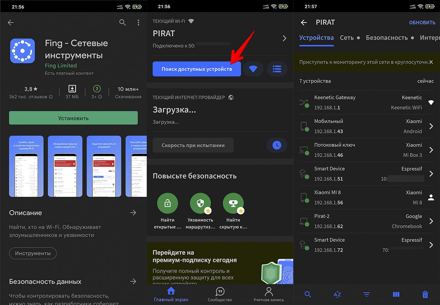
Task: Tap the green Установить button
Action: [x=73, y=118]
